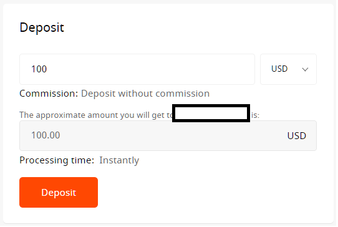Click the 100.00 amount value
Screen dimensions: 338x227
click(x=46, y=136)
